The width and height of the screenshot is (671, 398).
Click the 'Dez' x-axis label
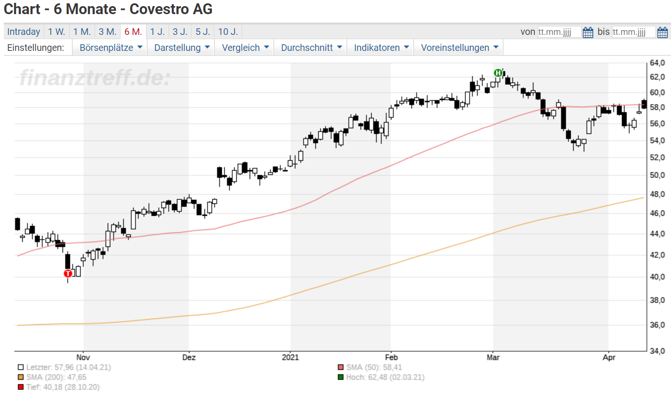click(x=189, y=357)
